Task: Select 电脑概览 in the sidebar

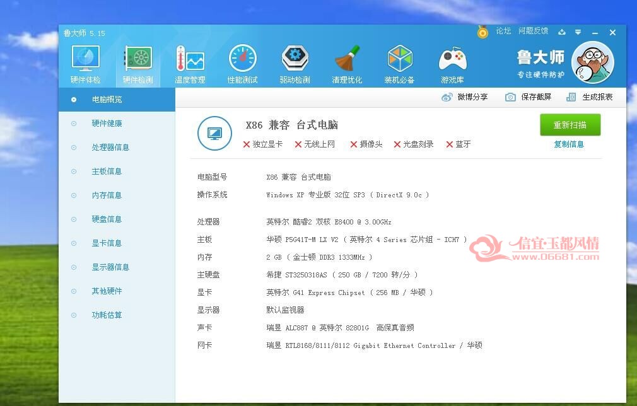Action: point(117,100)
